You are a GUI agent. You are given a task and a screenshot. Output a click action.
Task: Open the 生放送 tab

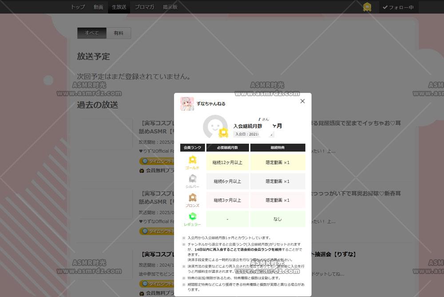[119, 7]
